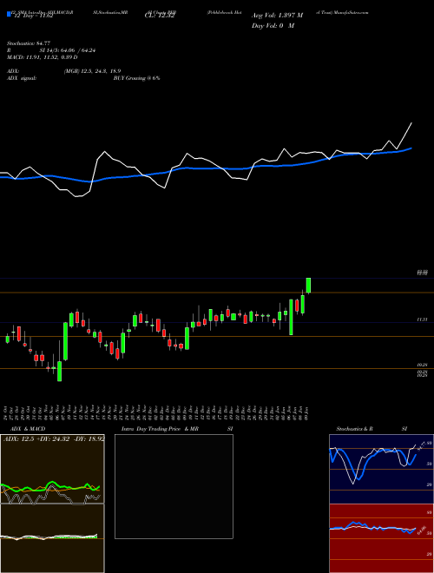Open the red RSI chart panel
The image size is (434, 573).
381,538
